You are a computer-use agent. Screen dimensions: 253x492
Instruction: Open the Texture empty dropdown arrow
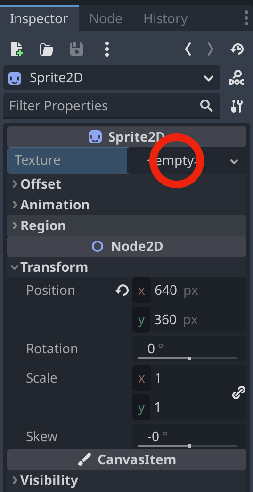point(234,162)
